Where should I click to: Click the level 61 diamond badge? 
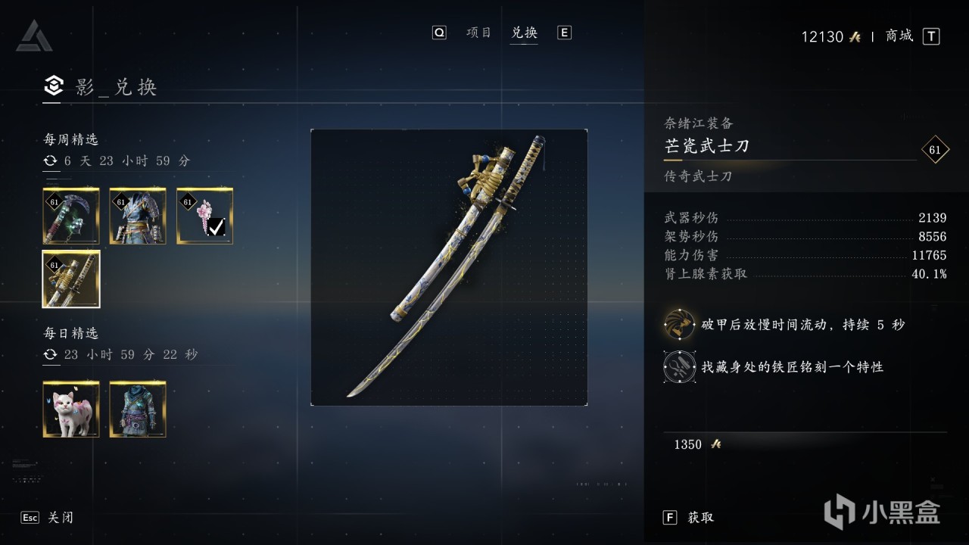coord(935,150)
